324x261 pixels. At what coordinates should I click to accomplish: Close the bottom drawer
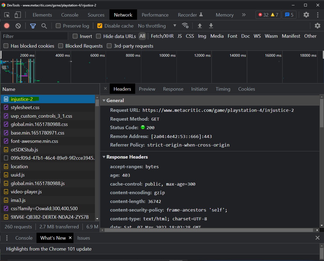318,238
